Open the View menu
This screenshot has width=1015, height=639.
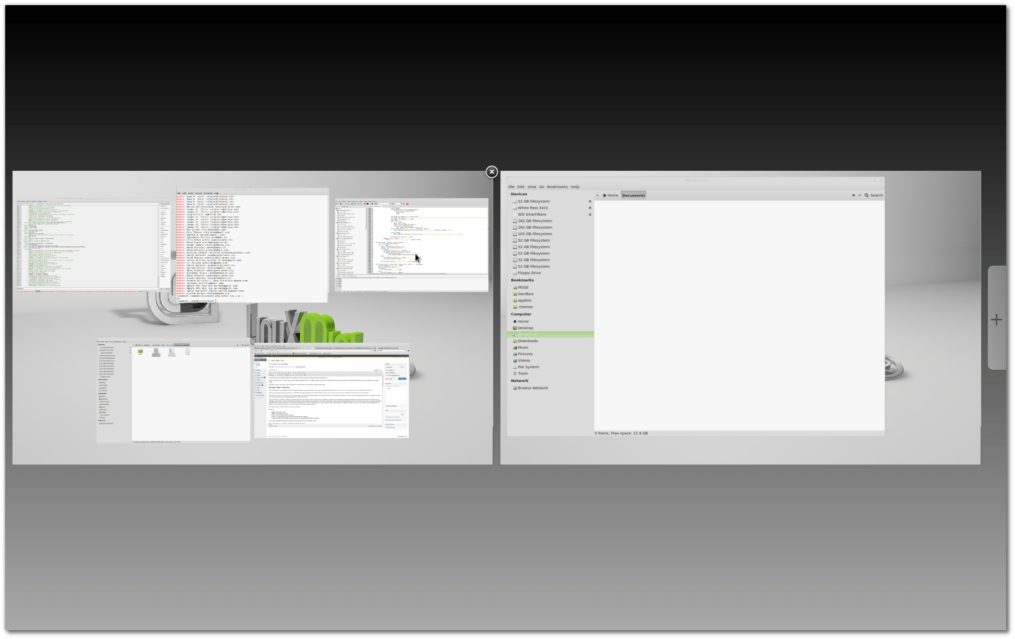coord(531,186)
